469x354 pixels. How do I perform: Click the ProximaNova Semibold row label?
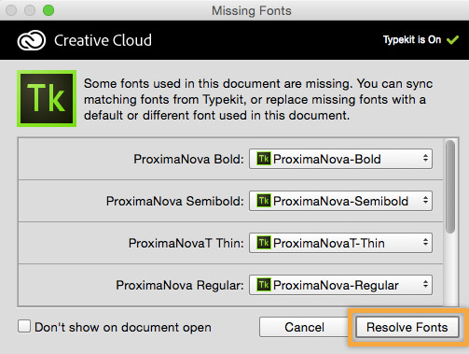174,201
